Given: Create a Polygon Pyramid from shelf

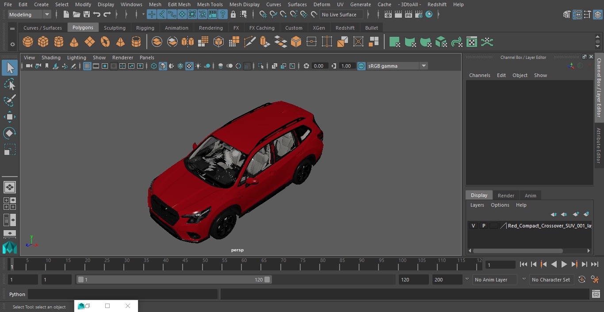Looking at the screenshot, I should point(120,42).
